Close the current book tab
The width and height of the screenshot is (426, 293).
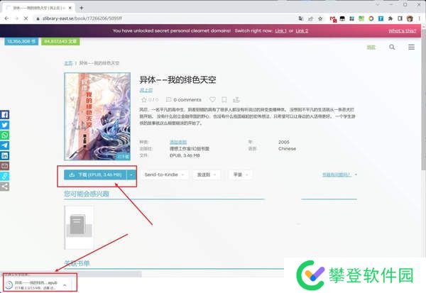[70, 8]
